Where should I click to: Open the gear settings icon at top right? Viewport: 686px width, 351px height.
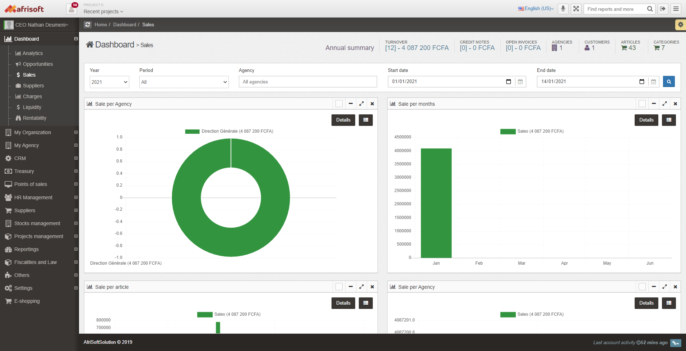[680, 25]
